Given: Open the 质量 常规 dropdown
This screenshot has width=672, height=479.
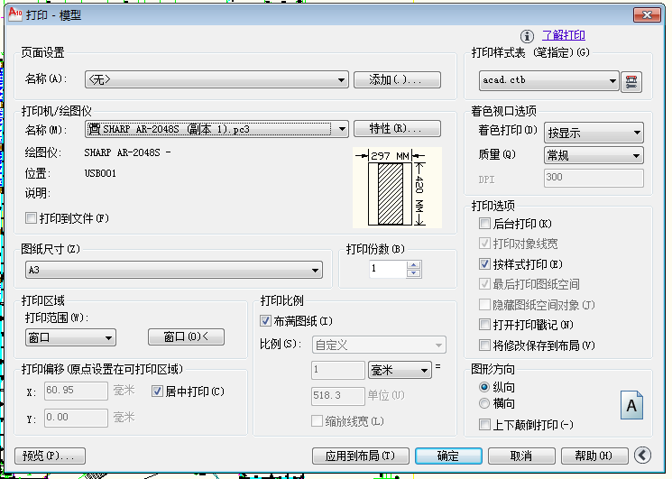Looking at the screenshot, I should [594, 155].
